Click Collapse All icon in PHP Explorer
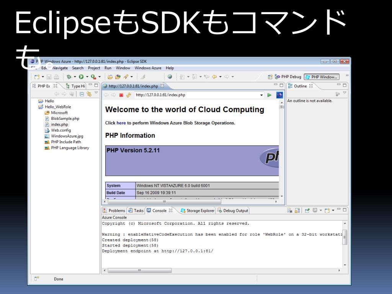The image size is (392, 294). pyautogui.click(x=82, y=94)
